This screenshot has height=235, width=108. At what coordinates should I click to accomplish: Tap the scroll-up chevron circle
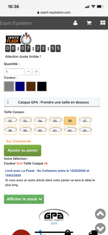(x=100, y=214)
